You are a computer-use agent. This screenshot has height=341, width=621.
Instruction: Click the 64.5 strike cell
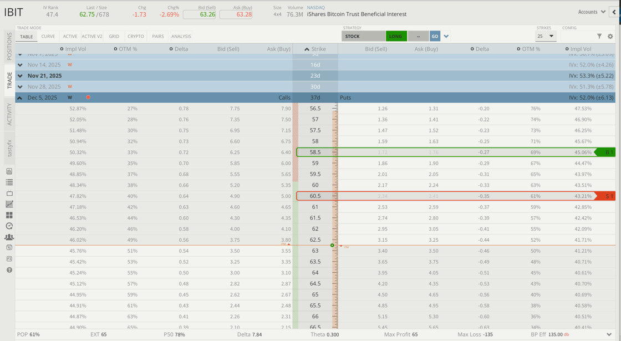(x=315, y=283)
